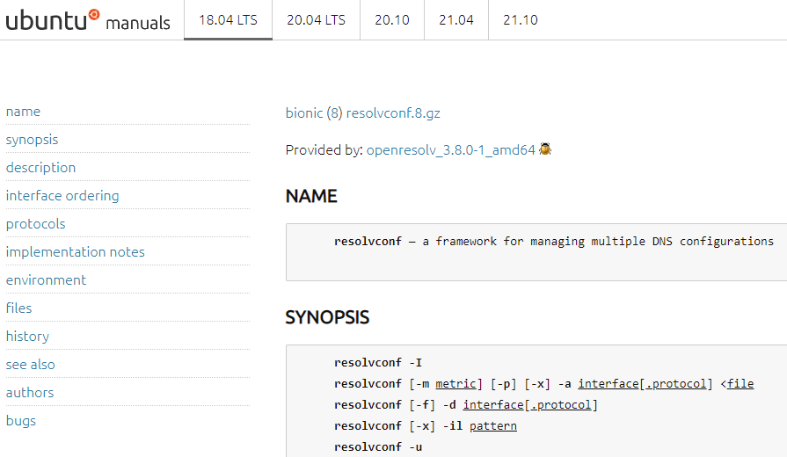Open the bugs sidebar link

[21, 420]
